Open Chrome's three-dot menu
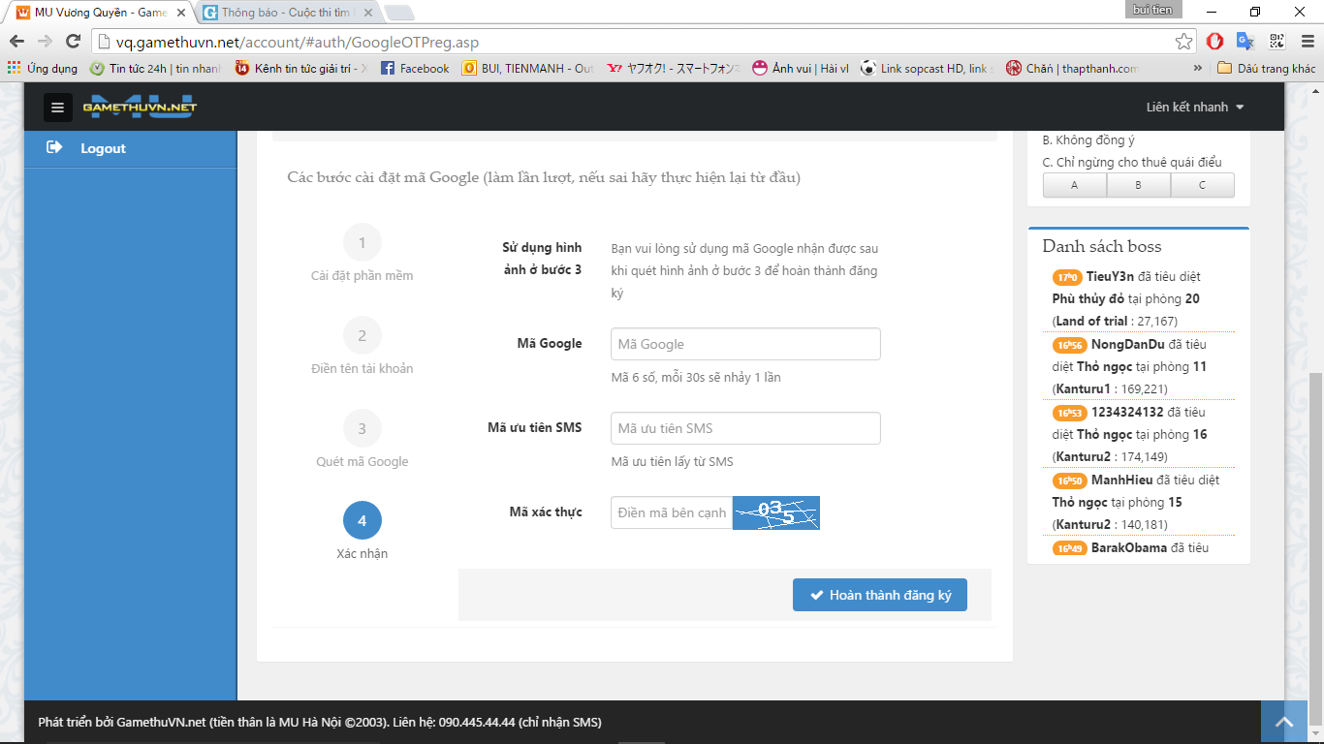 point(1306,42)
